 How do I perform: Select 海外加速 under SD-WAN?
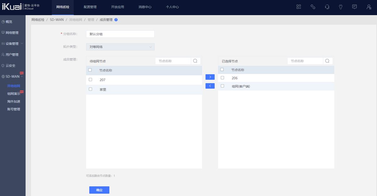tap(14, 101)
